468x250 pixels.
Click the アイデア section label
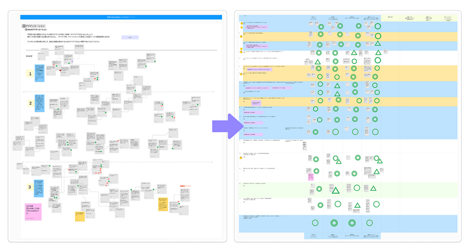pos(30,56)
